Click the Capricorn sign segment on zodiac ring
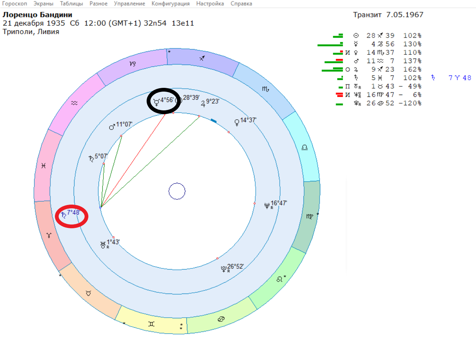This screenshot has width=476, height=342. tap(132, 64)
